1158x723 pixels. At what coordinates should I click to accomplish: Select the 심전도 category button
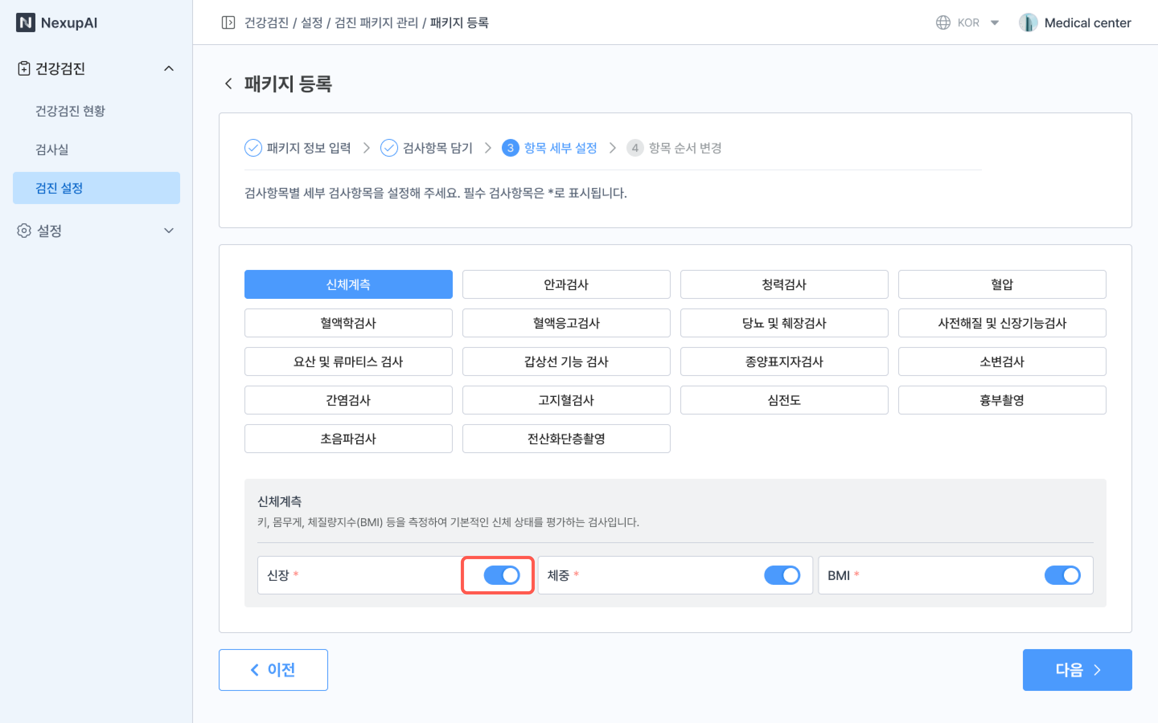tap(784, 400)
